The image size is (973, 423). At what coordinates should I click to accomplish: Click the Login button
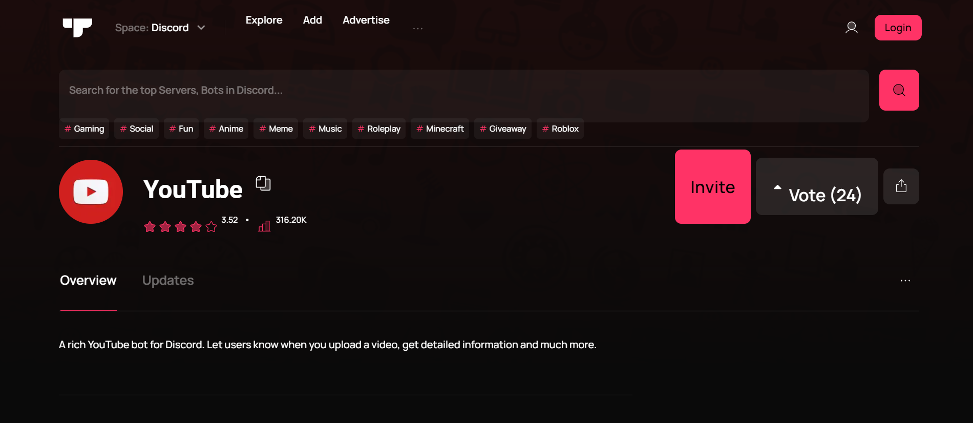point(898,28)
